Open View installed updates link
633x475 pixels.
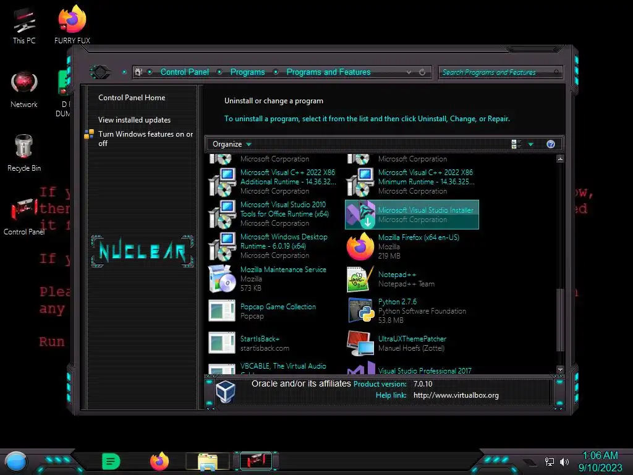click(134, 120)
